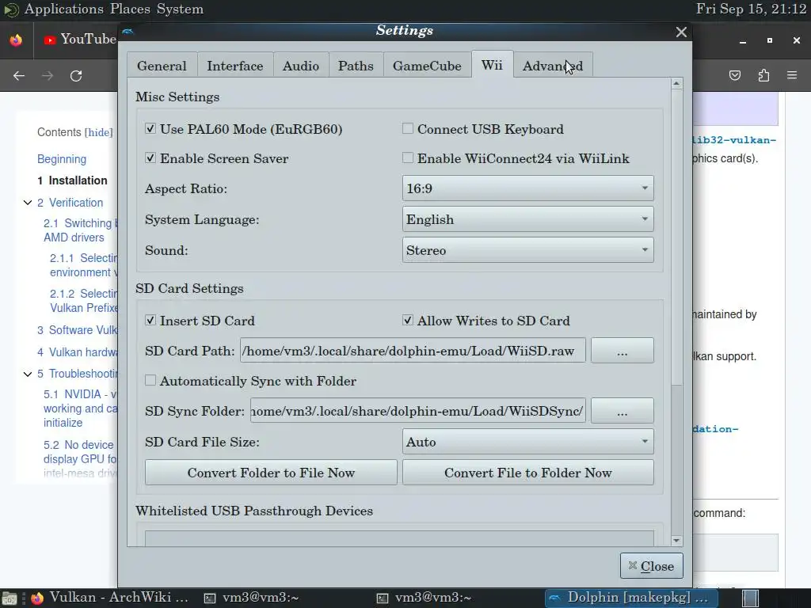Click the hide link next to Contents
Image resolution: width=811 pixels, height=608 pixels.
98,132
